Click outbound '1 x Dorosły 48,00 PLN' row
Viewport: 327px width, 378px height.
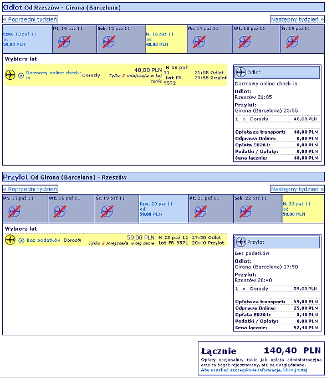tap(277, 119)
